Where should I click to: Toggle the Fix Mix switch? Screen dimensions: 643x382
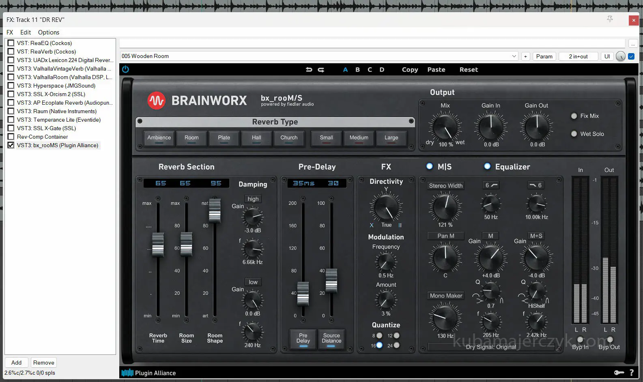pos(574,116)
